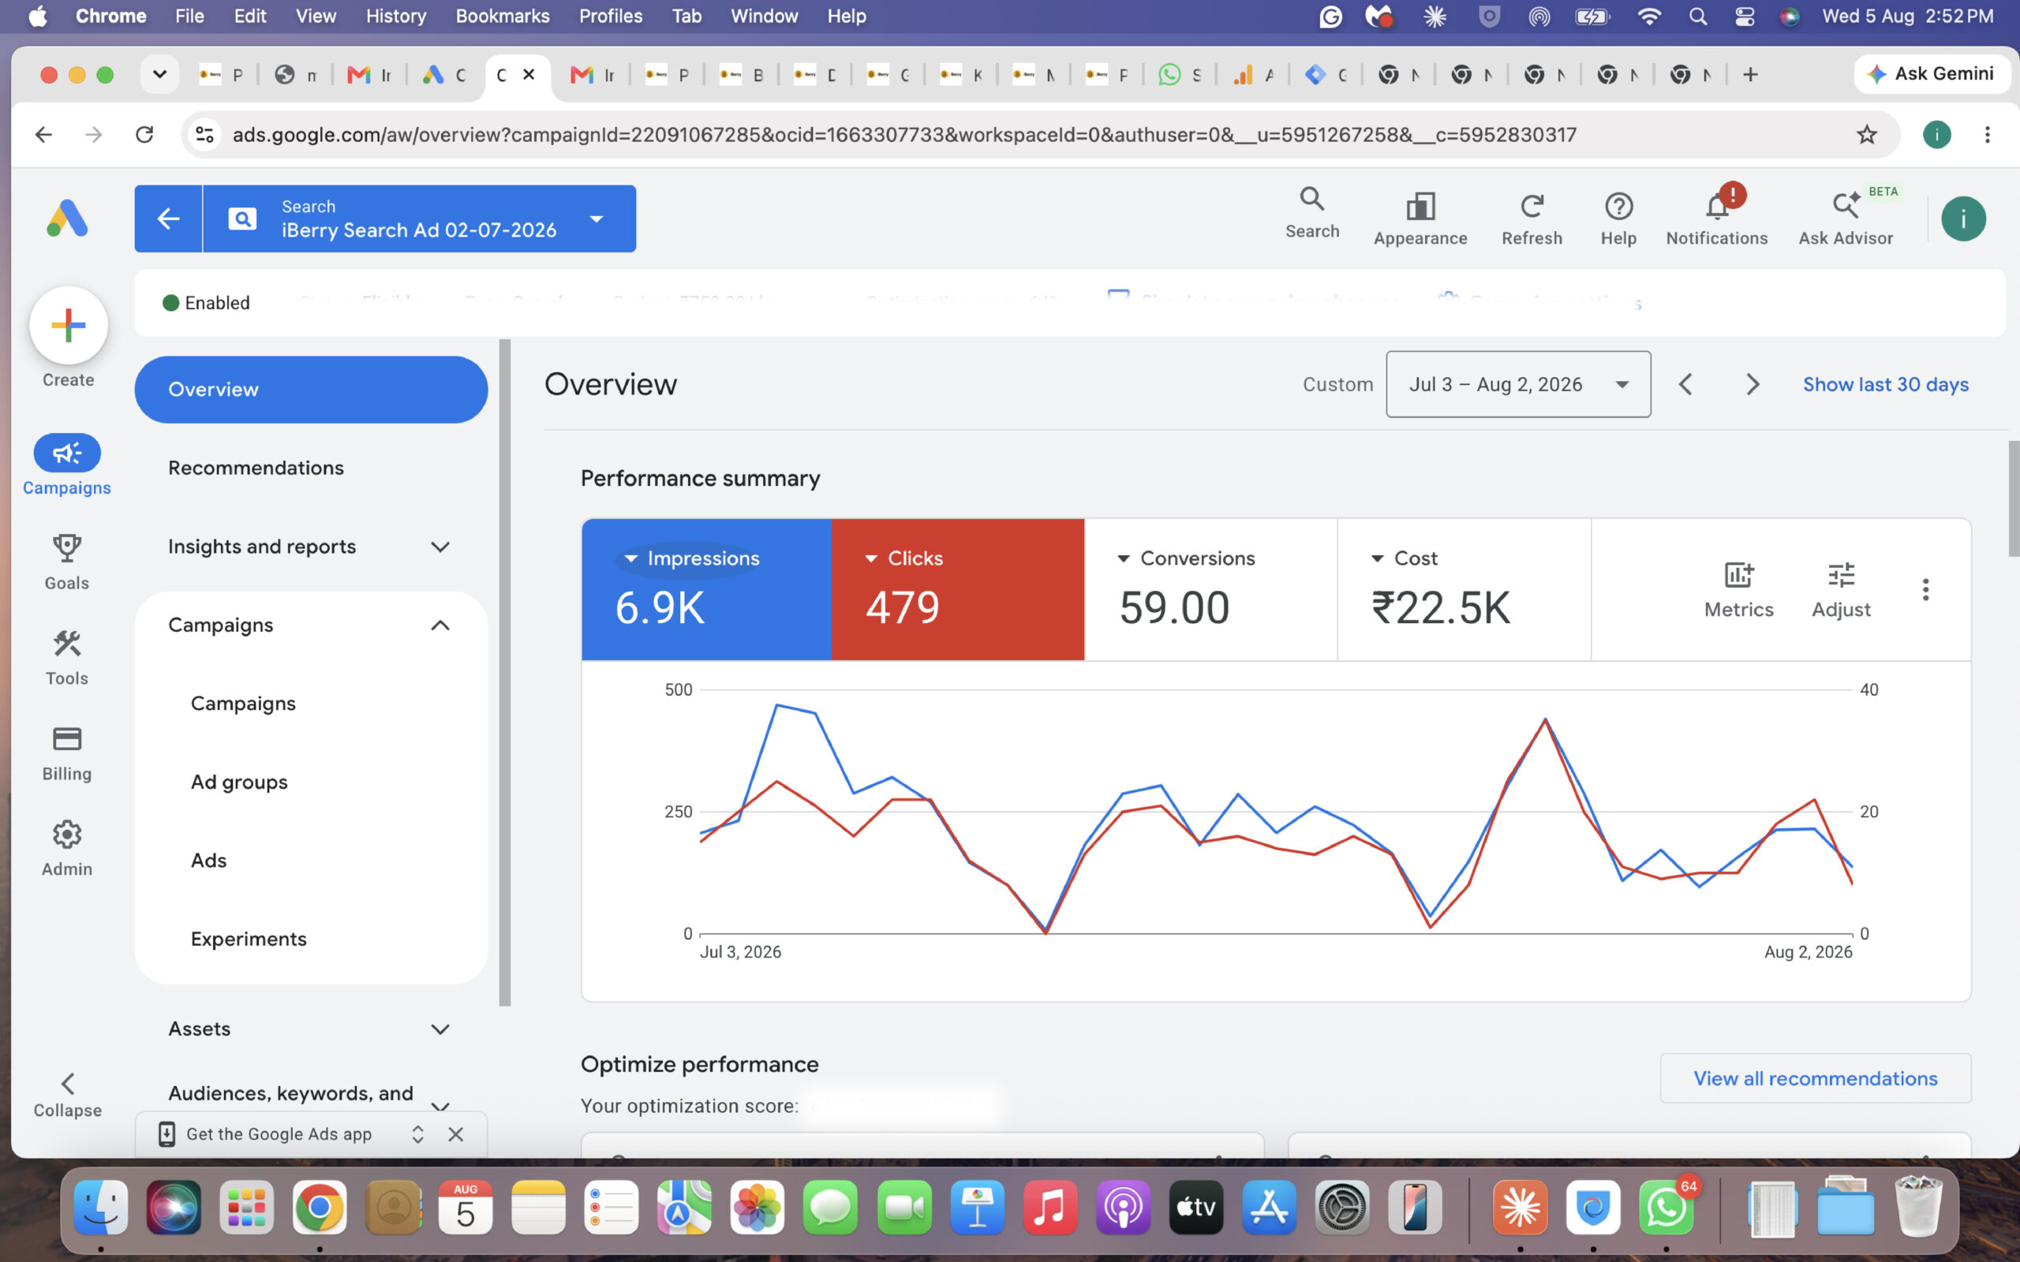Change the Cost metric dropdown

1404,558
